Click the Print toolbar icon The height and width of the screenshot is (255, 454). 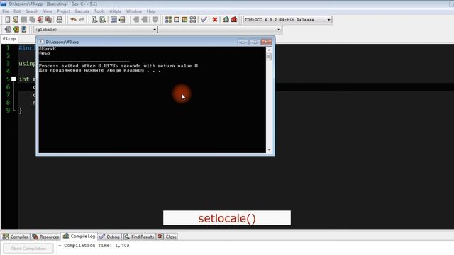coord(60,19)
